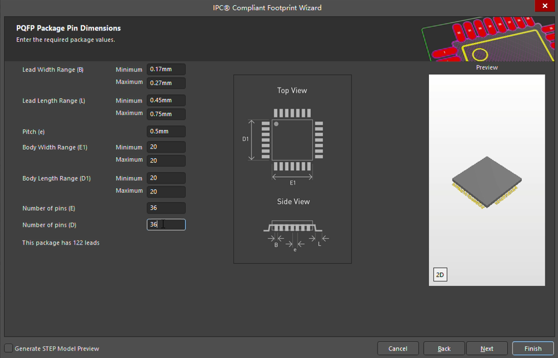Proceed with the Next button
The width and height of the screenshot is (558, 358).
pyautogui.click(x=487, y=348)
